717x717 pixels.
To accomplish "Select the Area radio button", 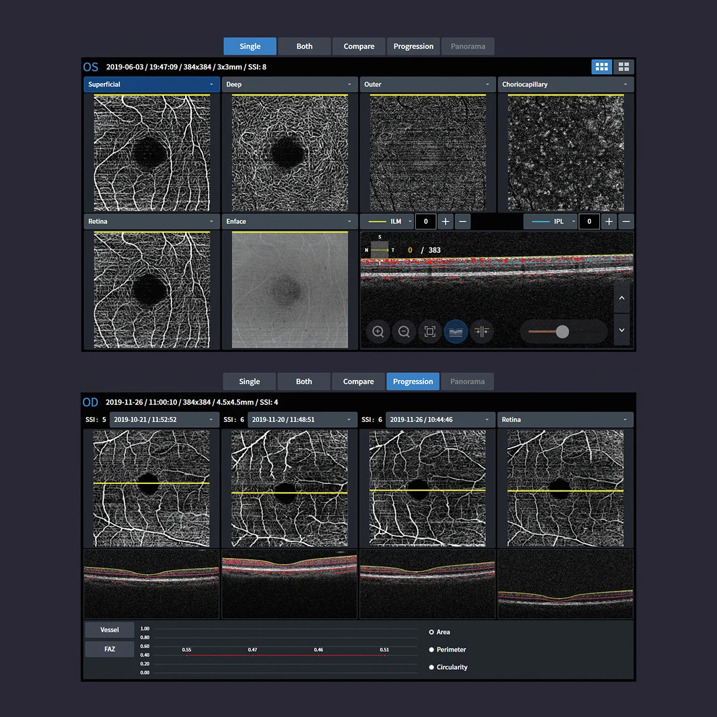I will 431,632.
